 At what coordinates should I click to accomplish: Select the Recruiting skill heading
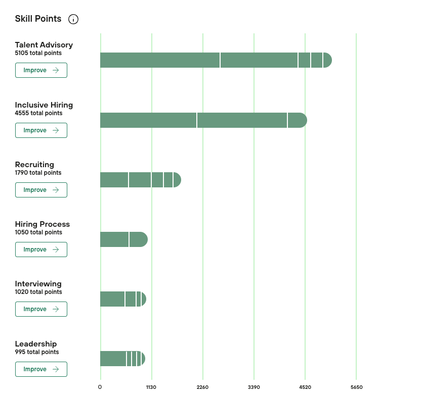pos(34,165)
